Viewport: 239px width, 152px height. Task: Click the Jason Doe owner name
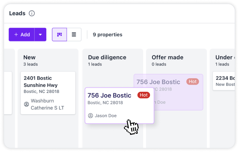pos(106,116)
